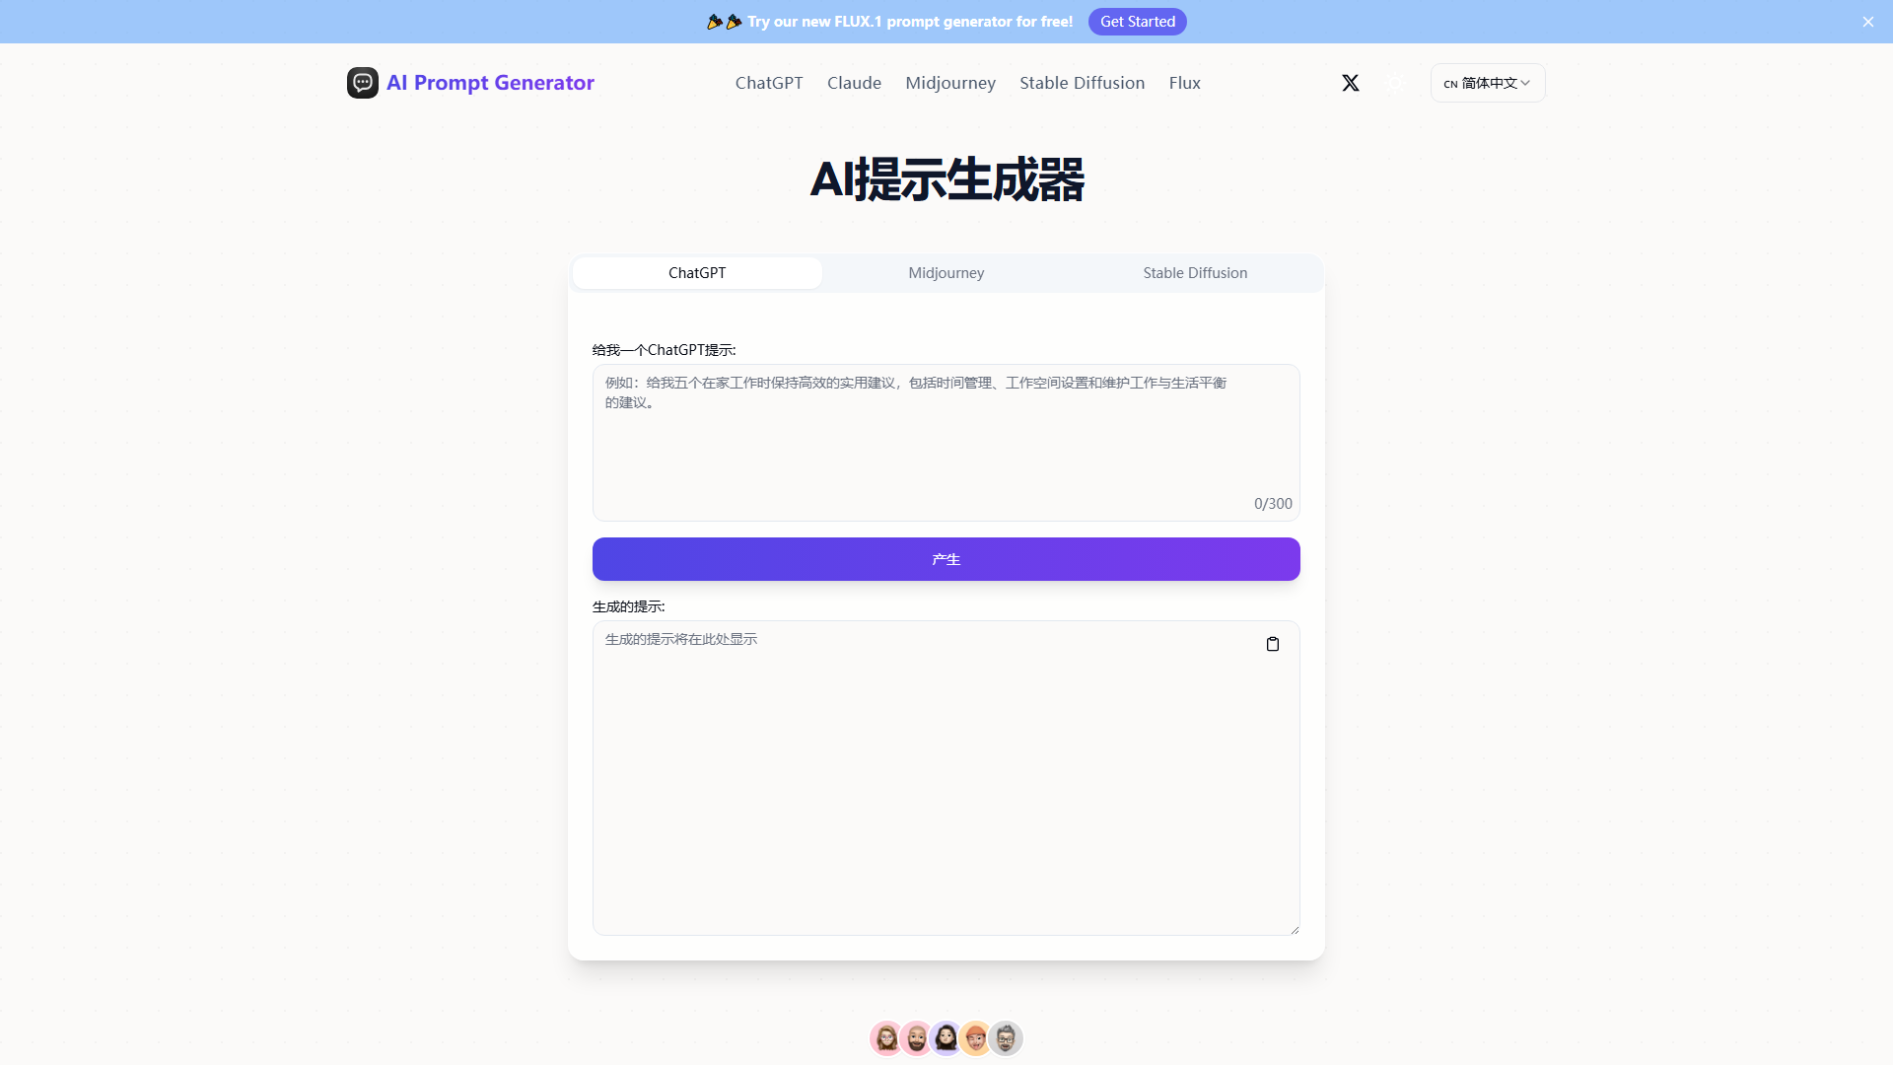
Task: Click the Get Started banner button
Action: click(x=1138, y=22)
